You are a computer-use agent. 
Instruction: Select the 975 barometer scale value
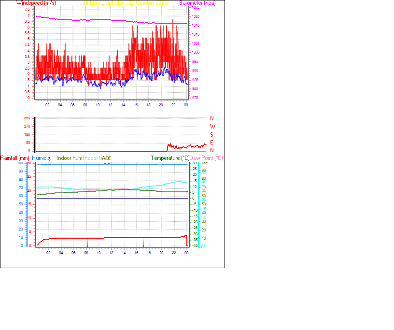(x=195, y=98)
